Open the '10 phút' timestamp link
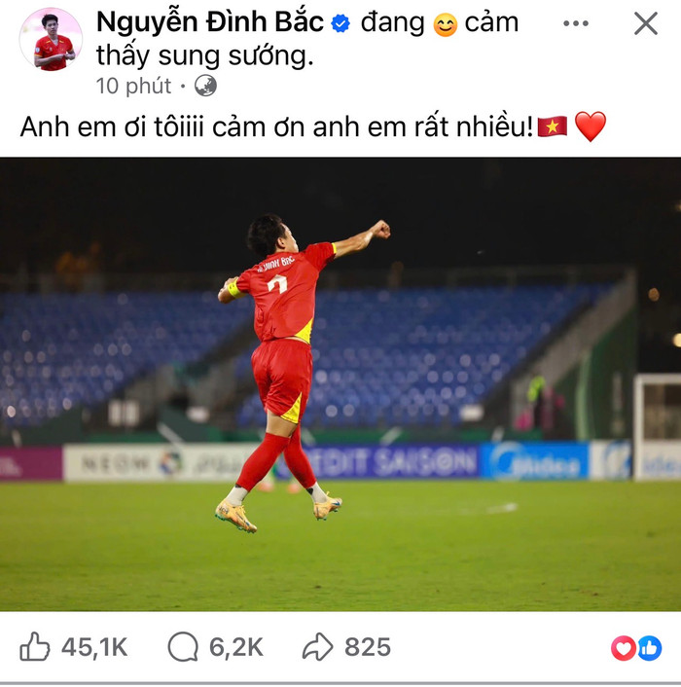 coord(133,86)
